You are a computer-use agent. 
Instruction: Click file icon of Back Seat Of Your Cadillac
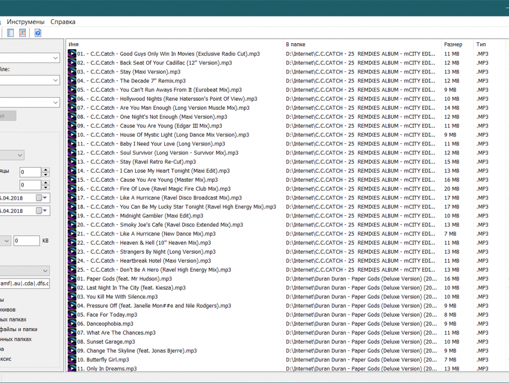[72, 63]
